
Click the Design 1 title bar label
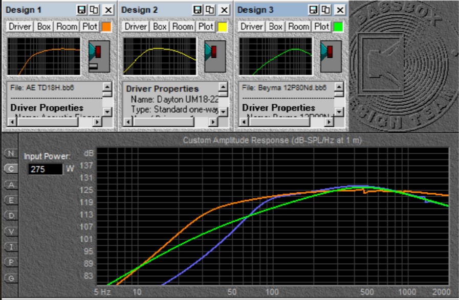click(24, 10)
